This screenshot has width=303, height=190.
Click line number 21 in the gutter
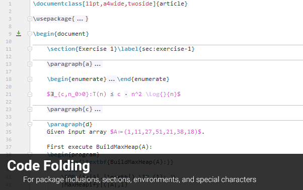[x=9, y=94]
